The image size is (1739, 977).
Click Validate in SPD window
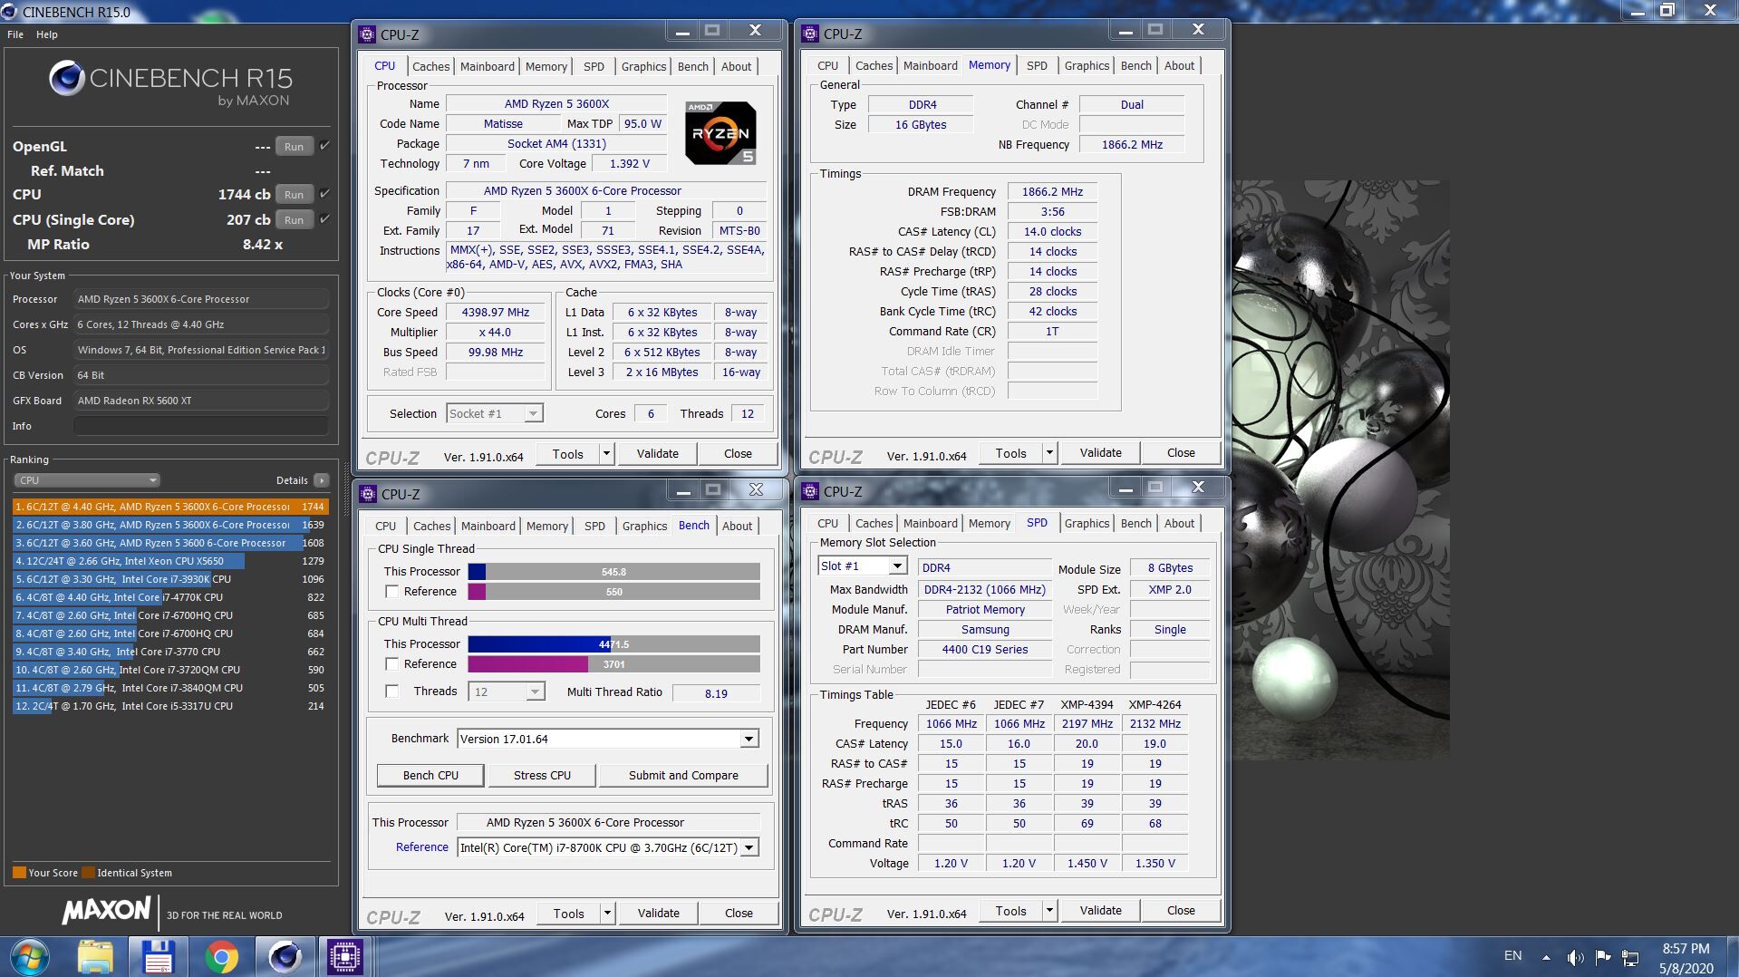click(x=1100, y=910)
